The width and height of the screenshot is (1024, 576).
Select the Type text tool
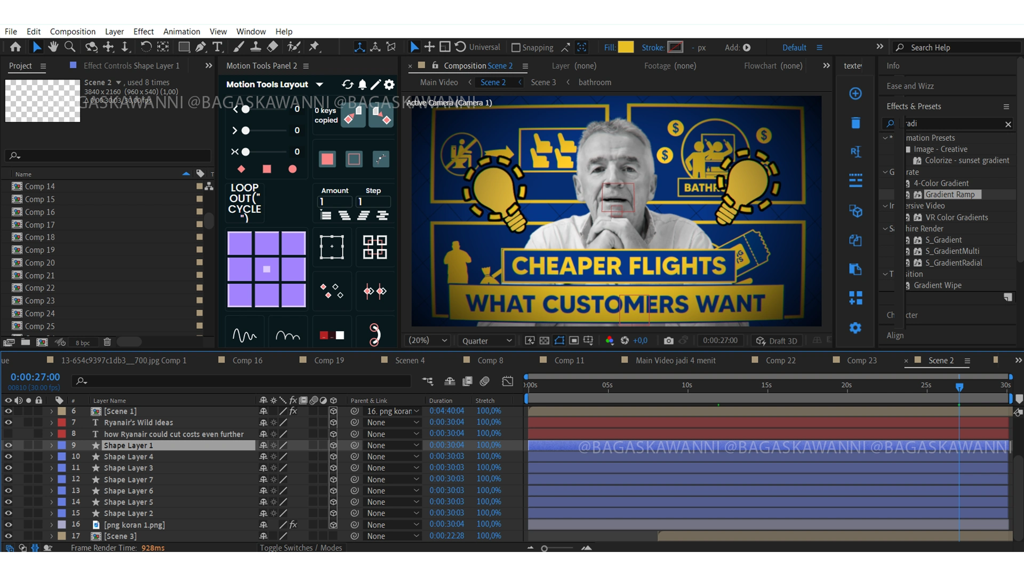[x=218, y=47]
